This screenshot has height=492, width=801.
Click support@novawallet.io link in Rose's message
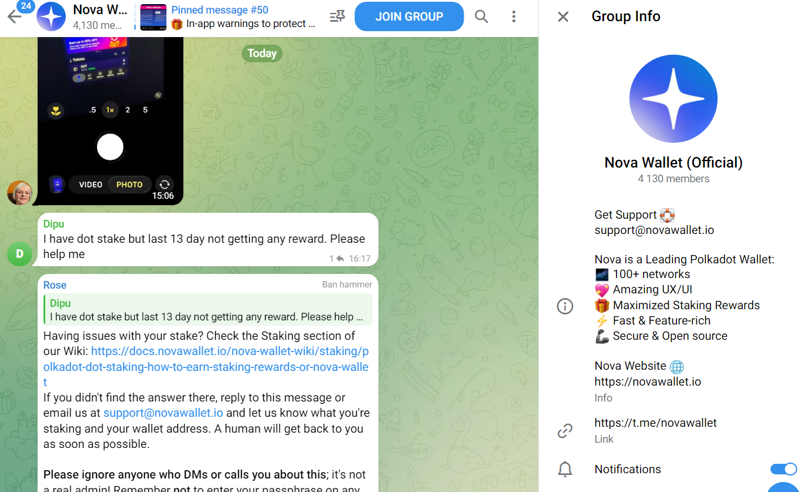click(x=163, y=413)
